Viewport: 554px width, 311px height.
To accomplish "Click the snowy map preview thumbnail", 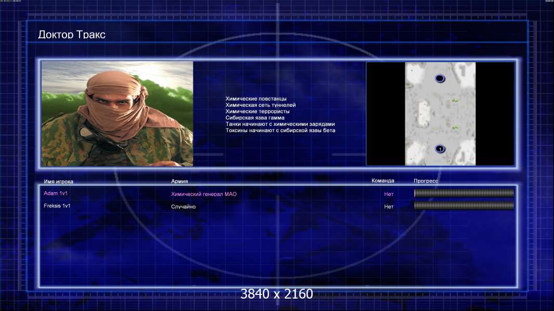I will point(440,114).
